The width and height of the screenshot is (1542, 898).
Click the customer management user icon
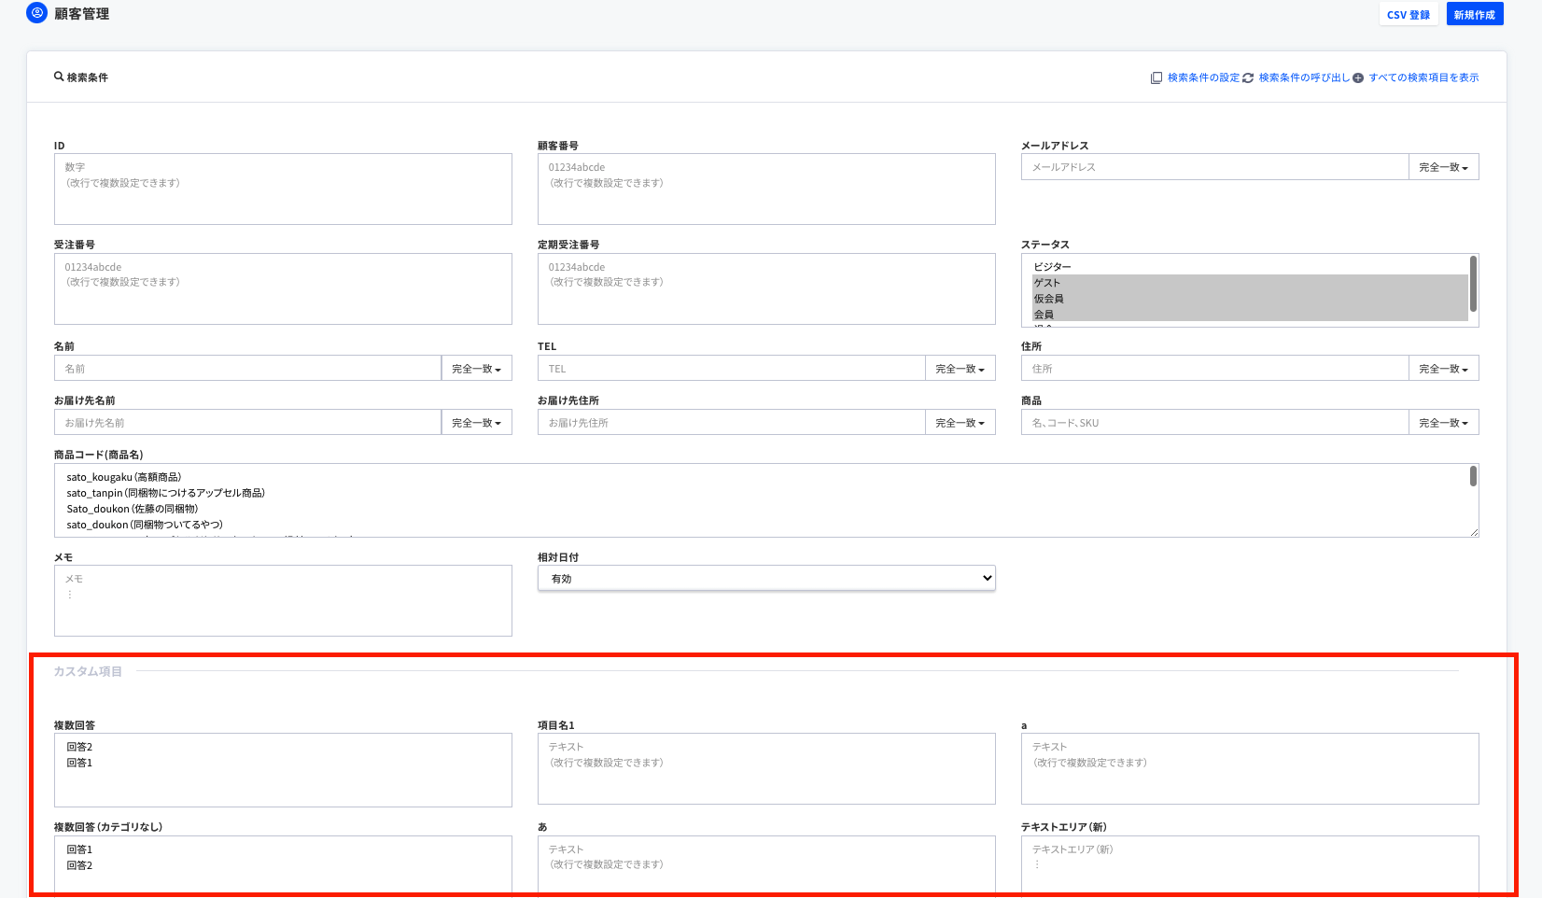(36, 13)
